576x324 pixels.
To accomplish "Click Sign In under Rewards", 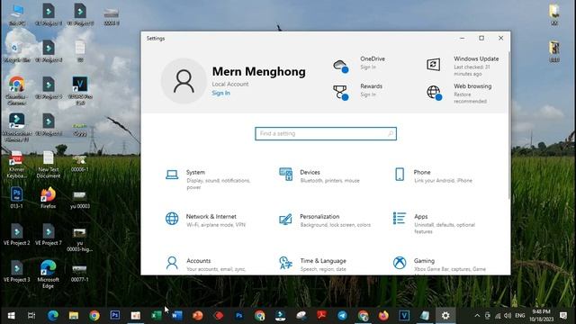I will (368, 94).
